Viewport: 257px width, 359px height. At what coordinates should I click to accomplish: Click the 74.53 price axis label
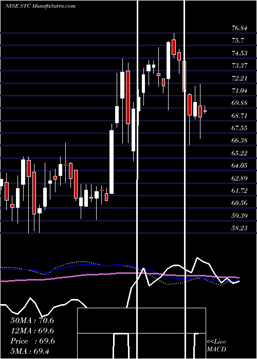click(240, 53)
